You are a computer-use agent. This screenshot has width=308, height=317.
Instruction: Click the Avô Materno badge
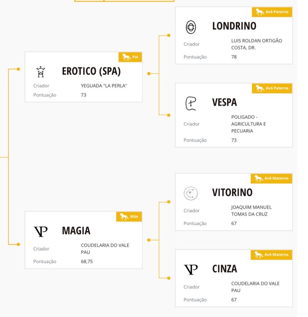(271, 178)
